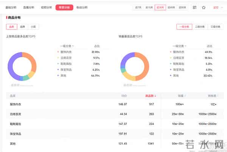Select the highlighted 带货分析 tab

pos(64,8)
